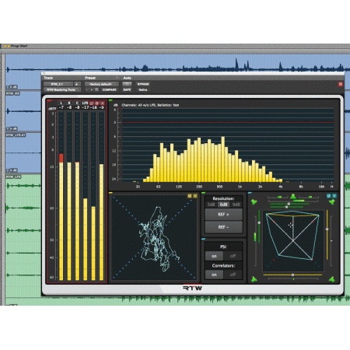350x350 pixels.
Task: Click the upper slider knob above the surround display
Action: (x=289, y=204)
